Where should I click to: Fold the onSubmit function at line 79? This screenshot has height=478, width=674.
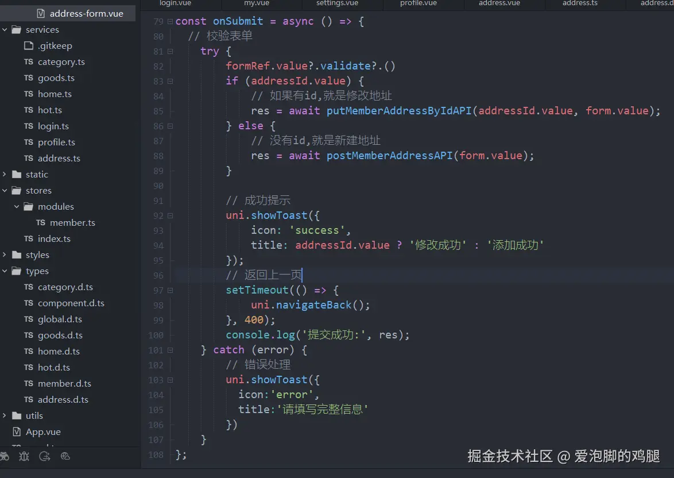pyautogui.click(x=170, y=21)
